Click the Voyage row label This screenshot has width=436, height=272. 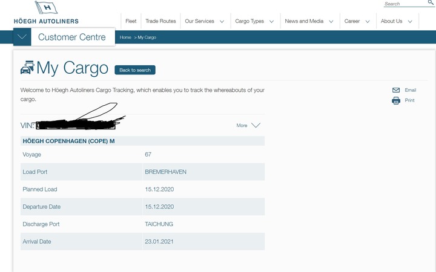[31, 155]
